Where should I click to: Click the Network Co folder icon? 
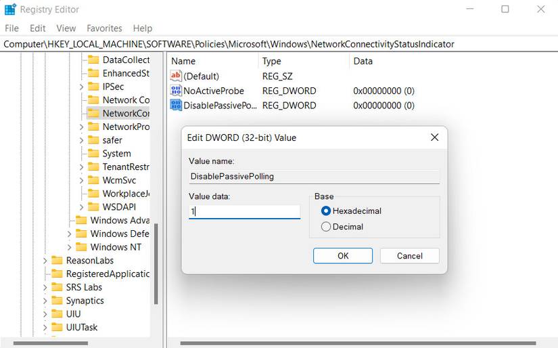pos(93,100)
